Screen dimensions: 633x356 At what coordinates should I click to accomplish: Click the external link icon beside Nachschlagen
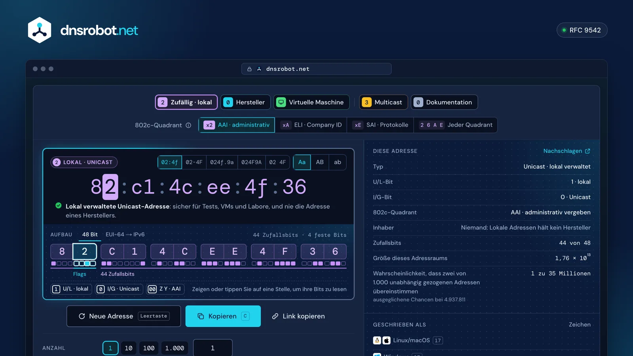588,151
